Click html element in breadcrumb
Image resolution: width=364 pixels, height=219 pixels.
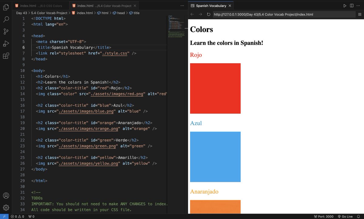pos(103,13)
